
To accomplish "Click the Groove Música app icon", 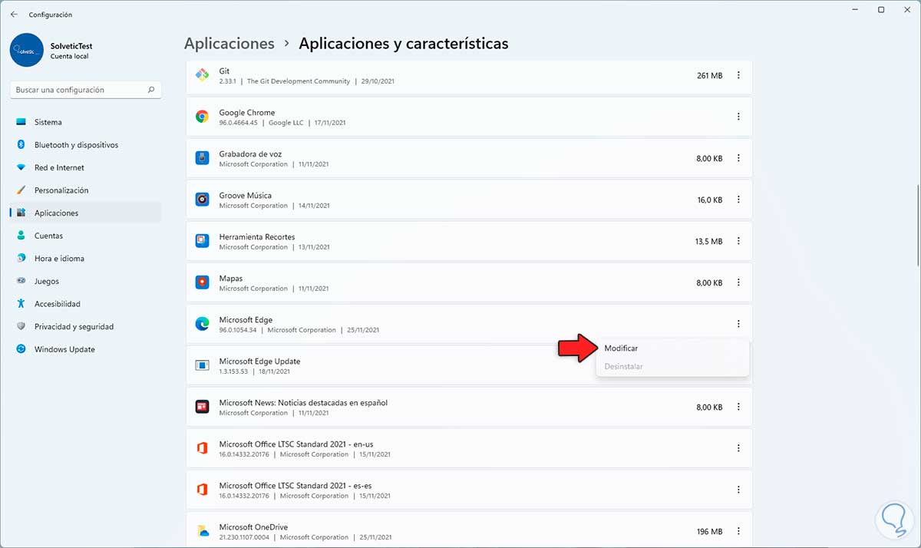I will (202, 200).
